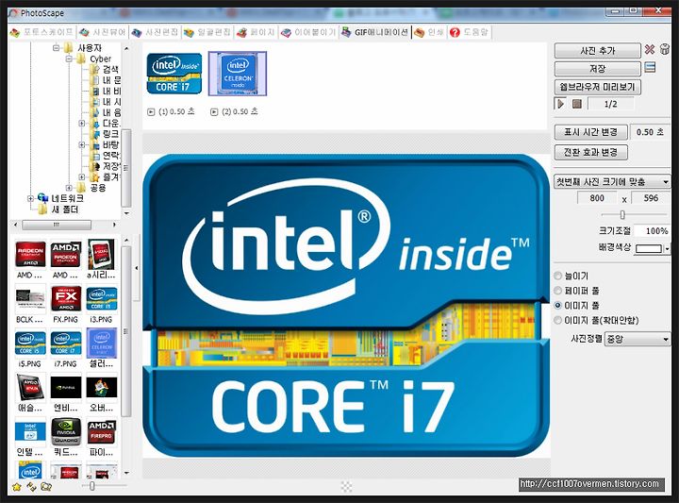679x503 pixels.
Task: Click 웹브라우저 미리보기 button
Action: click(x=597, y=87)
